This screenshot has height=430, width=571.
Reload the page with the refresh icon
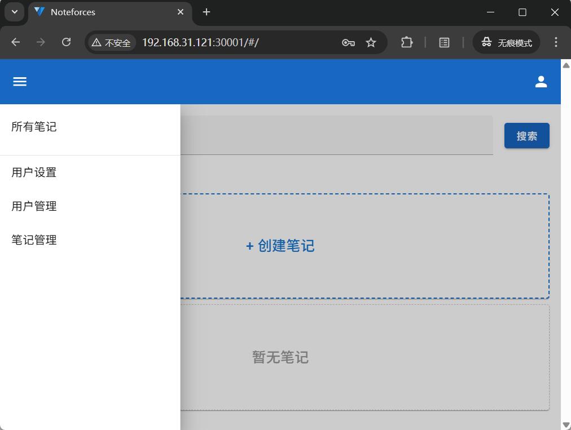click(66, 43)
